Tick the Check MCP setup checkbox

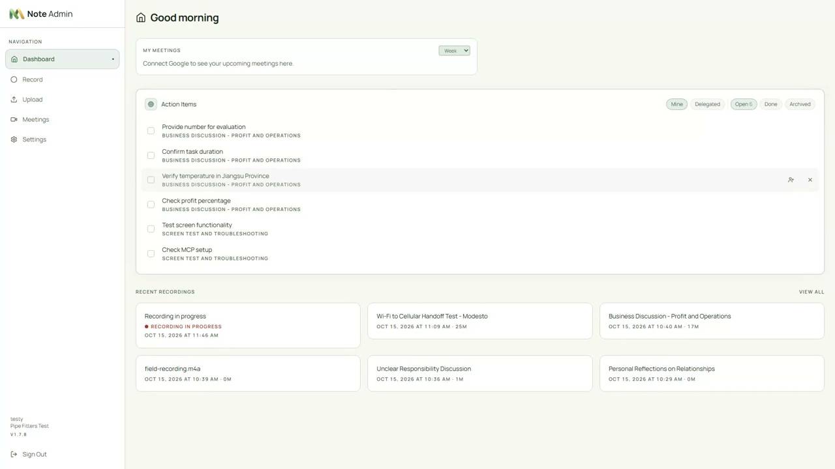point(151,253)
